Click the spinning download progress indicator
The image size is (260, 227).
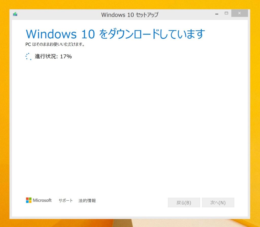coord(28,56)
